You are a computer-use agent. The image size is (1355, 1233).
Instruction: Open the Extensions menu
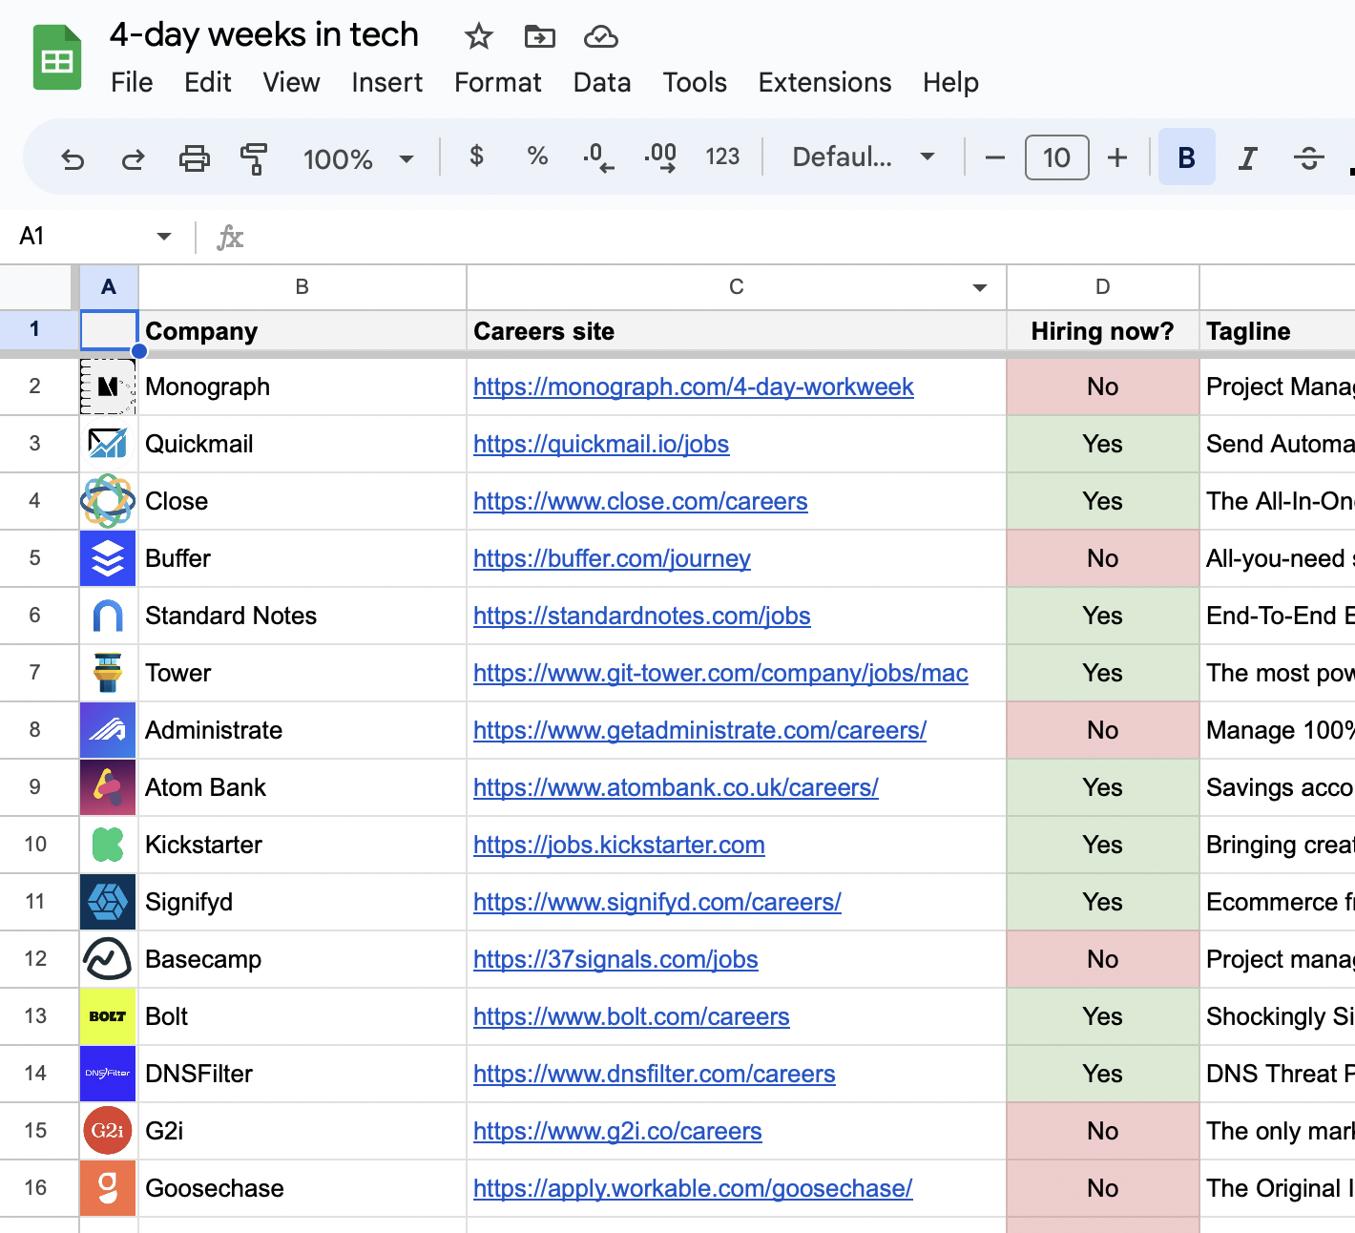pyautogui.click(x=824, y=83)
